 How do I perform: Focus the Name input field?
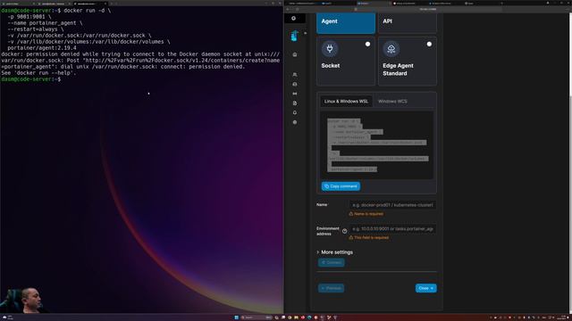pos(392,205)
